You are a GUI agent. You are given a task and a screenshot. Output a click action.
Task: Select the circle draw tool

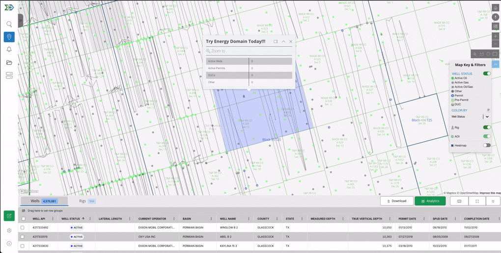(x=488, y=54)
